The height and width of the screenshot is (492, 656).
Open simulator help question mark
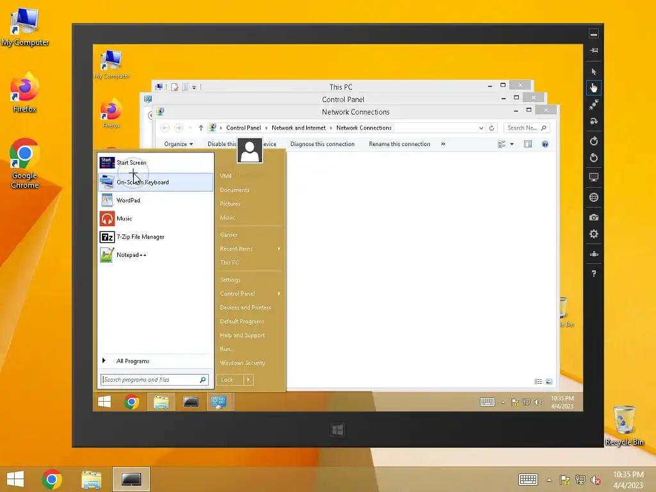(x=594, y=274)
